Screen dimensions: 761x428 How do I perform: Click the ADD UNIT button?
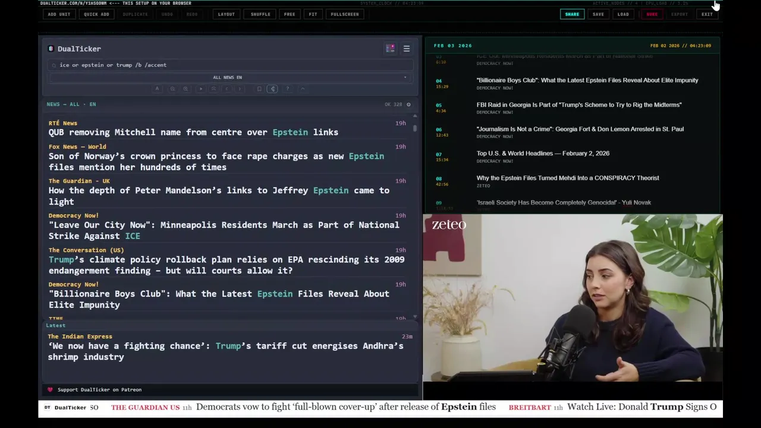[x=59, y=14]
